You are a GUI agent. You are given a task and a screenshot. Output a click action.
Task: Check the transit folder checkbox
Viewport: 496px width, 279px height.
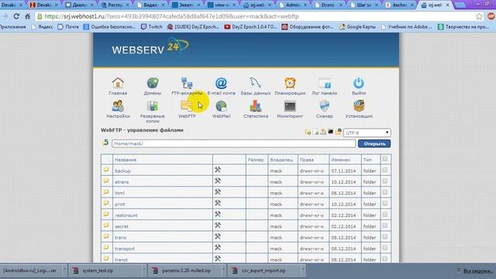[384, 259]
